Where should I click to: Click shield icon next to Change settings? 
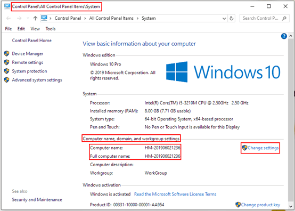click(x=244, y=148)
